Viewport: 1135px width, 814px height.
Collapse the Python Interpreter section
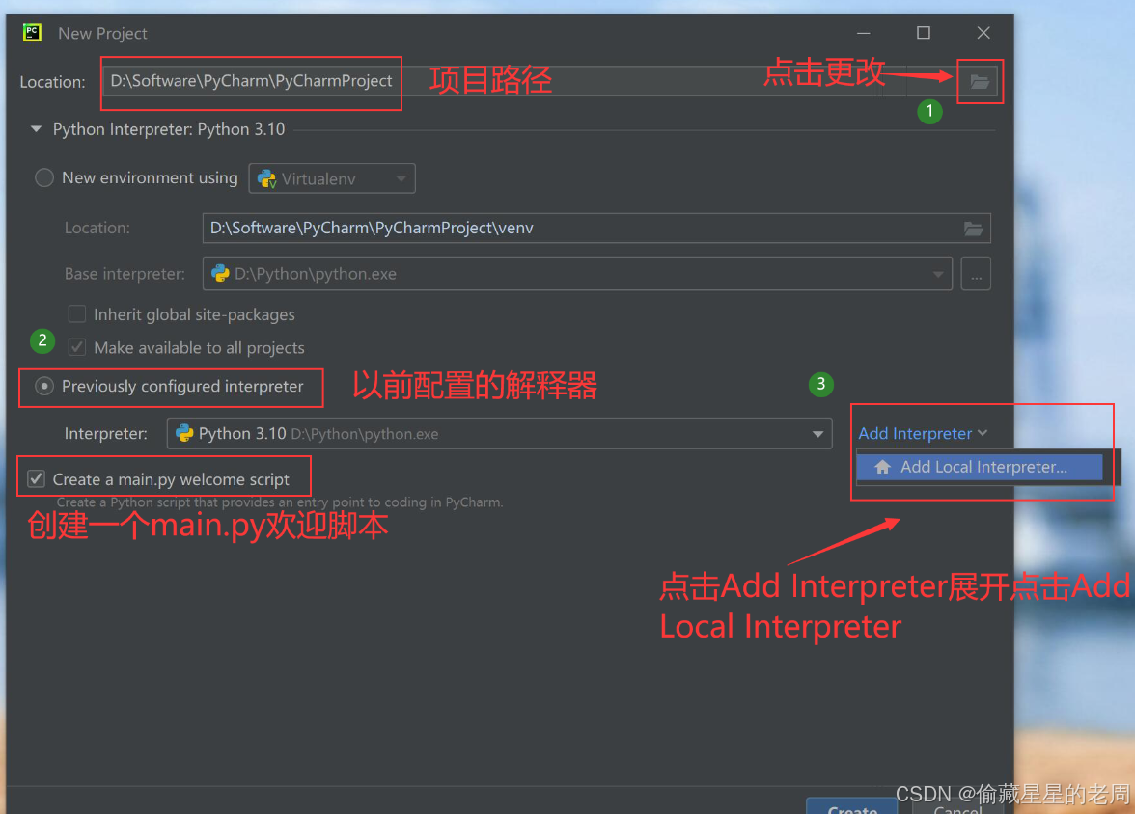(36, 129)
